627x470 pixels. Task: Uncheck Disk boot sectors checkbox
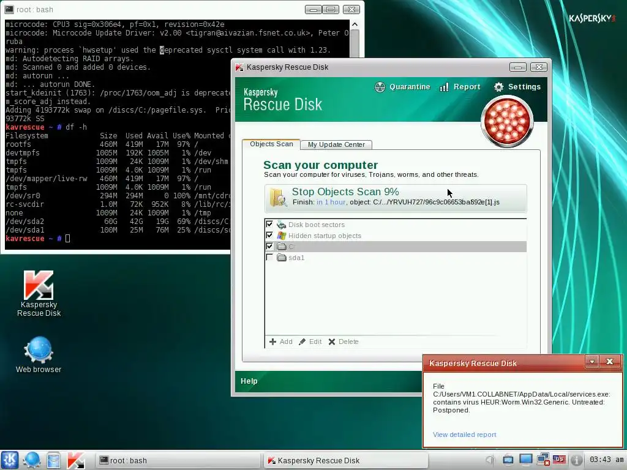(269, 224)
